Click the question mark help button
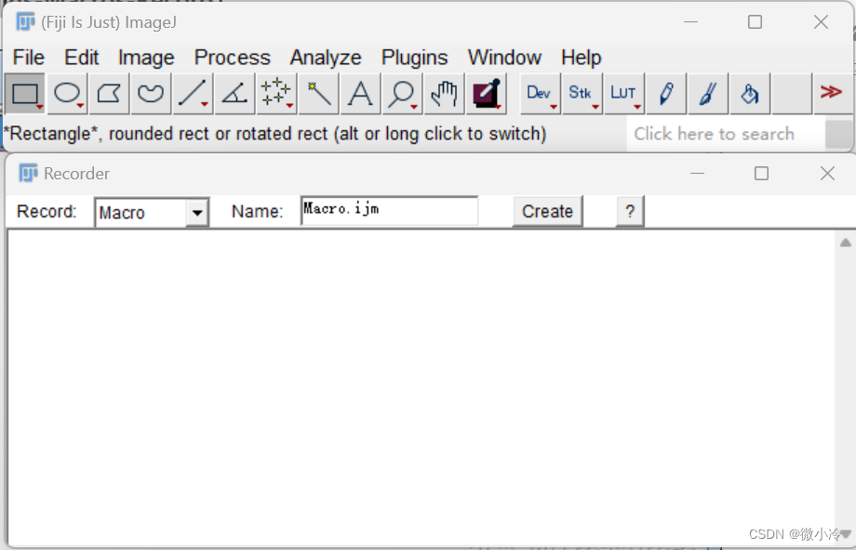This screenshot has width=856, height=550. tap(630, 211)
